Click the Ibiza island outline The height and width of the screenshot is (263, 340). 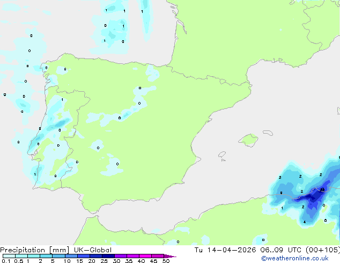pos(222,155)
